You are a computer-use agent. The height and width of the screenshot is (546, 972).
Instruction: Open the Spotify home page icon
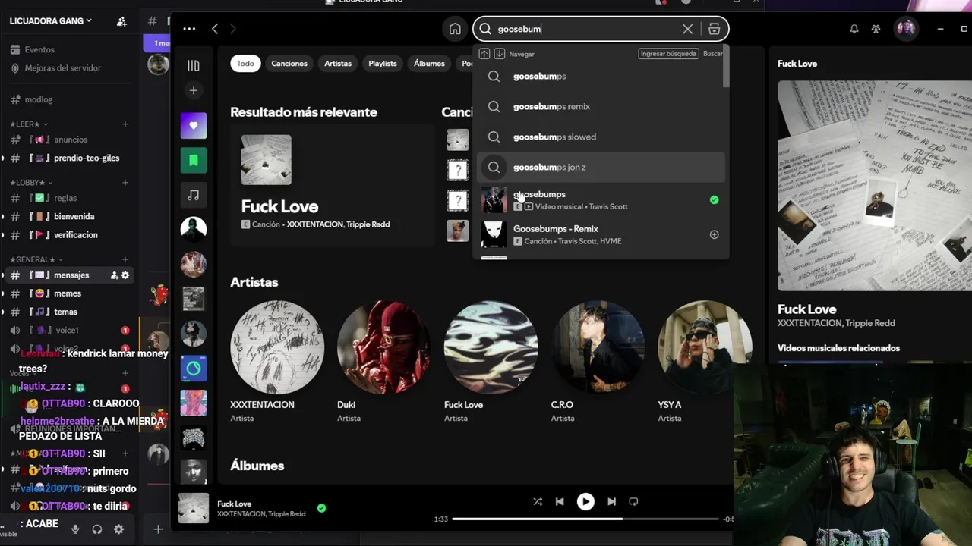point(455,29)
